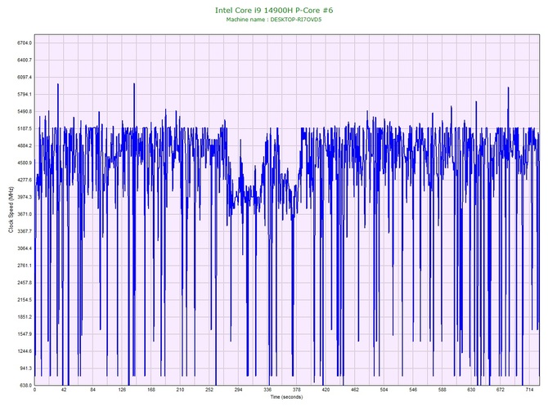Click the 5187.5 y-axis value
The height and width of the screenshot is (411, 548).
pos(25,128)
